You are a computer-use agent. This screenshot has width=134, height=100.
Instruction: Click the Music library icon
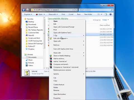[27, 60]
